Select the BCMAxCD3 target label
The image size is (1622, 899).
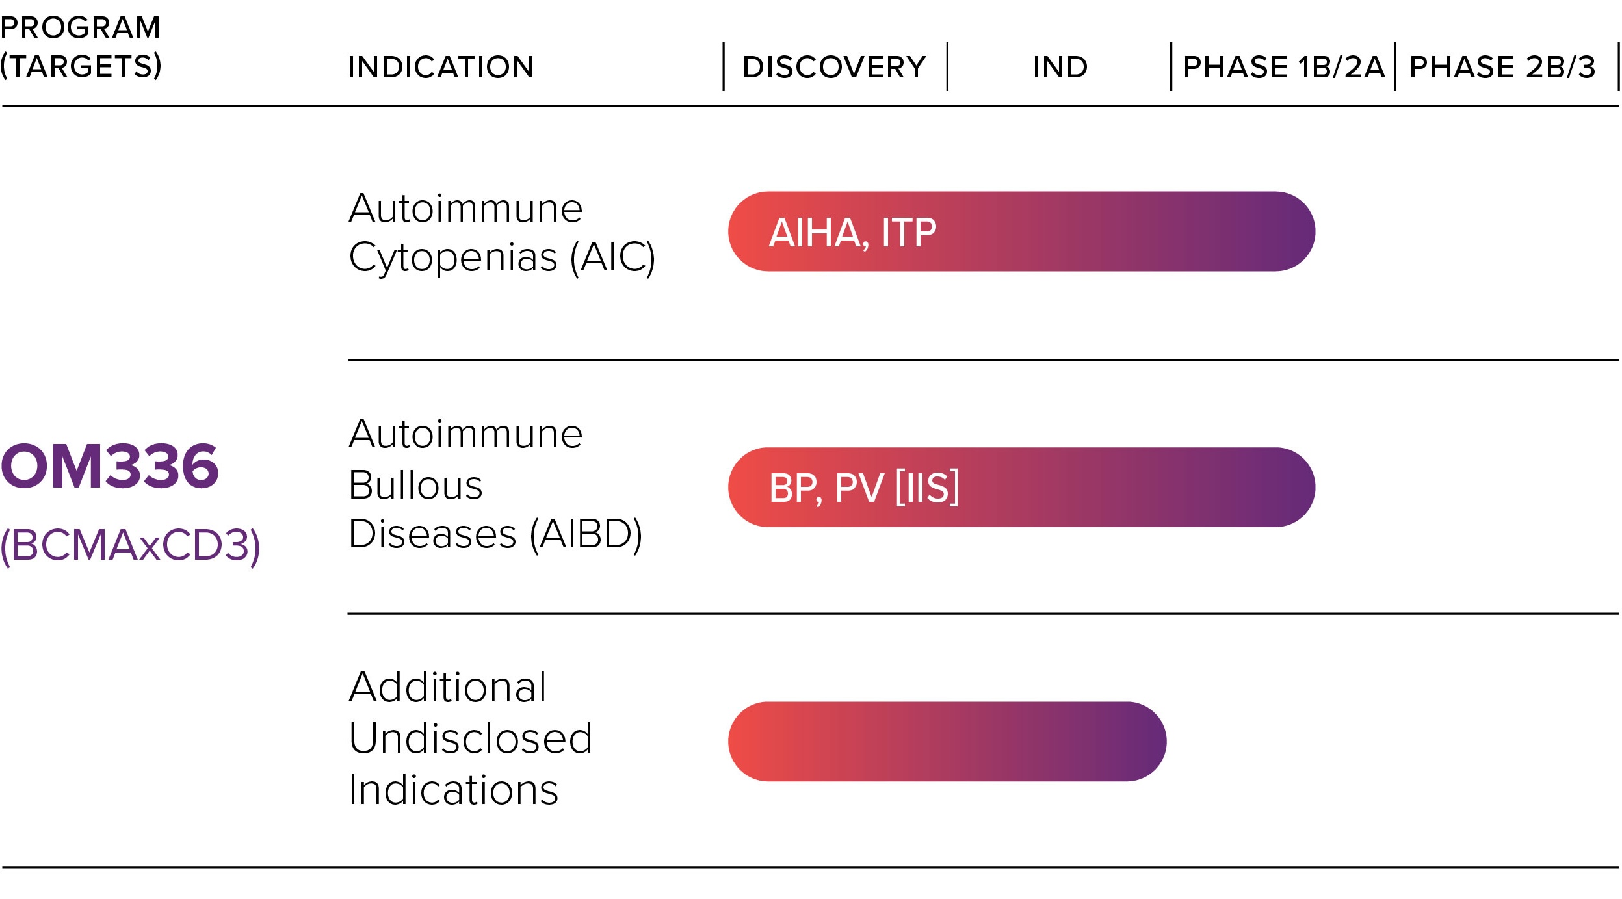click(130, 545)
